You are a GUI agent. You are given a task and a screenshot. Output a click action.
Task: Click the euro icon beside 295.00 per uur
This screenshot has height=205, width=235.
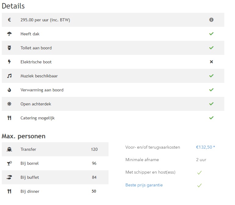(x=9, y=20)
